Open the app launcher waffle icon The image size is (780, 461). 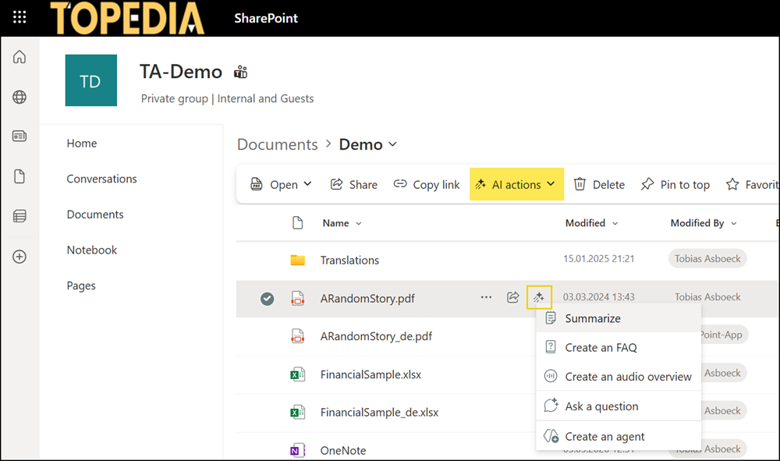(19, 17)
